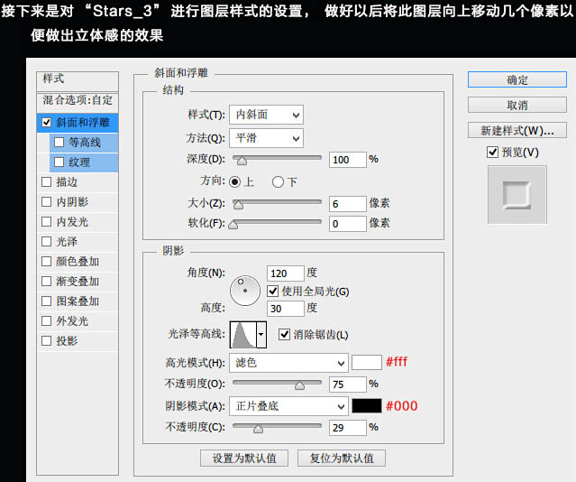Expand the 光泽等高线 contour picker arrow
The image size is (576, 482).
pyautogui.click(x=261, y=335)
